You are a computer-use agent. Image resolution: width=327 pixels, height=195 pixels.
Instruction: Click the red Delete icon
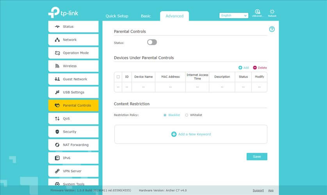[x=255, y=68]
